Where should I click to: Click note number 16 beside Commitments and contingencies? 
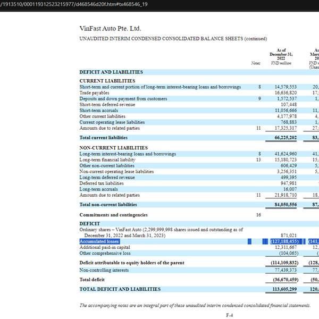click(x=258, y=215)
